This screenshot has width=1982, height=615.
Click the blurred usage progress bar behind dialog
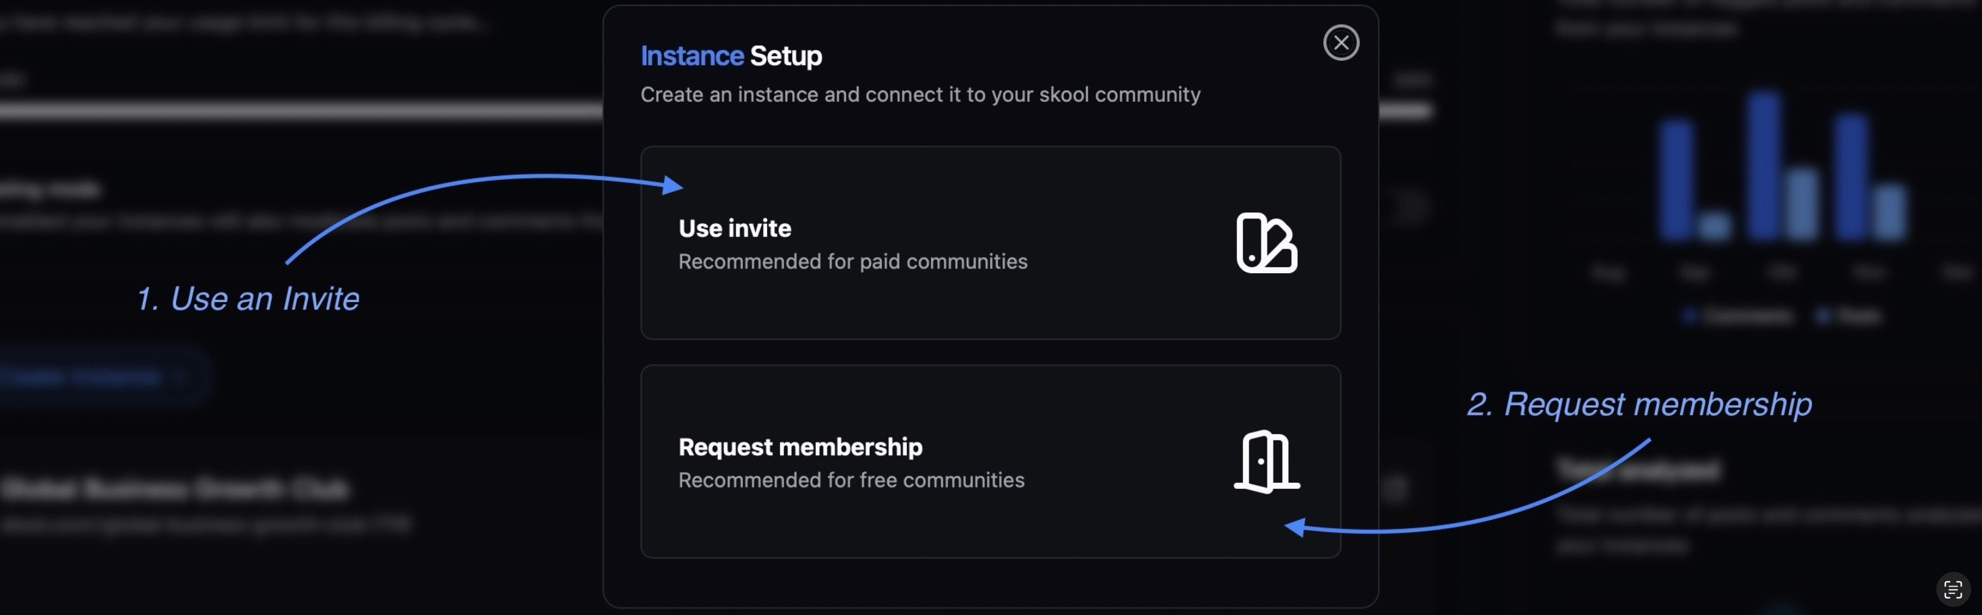pyautogui.click(x=300, y=111)
